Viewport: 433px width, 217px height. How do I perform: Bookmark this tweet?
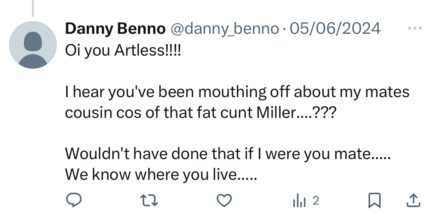pyautogui.click(x=374, y=200)
